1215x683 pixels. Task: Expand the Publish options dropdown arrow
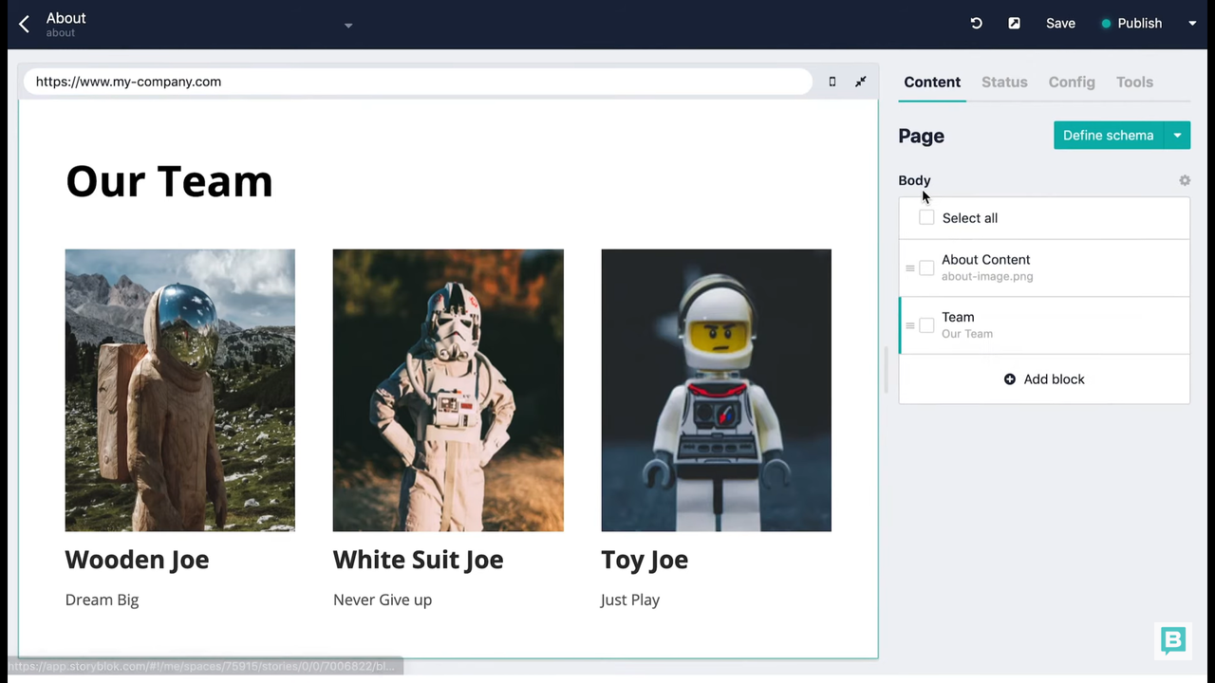[x=1192, y=24]
